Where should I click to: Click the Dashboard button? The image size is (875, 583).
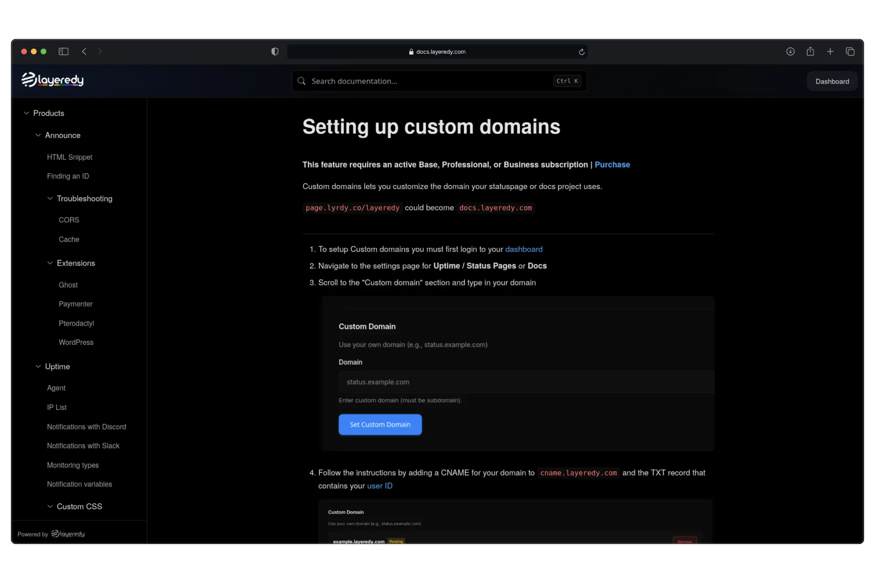point(832,82)
